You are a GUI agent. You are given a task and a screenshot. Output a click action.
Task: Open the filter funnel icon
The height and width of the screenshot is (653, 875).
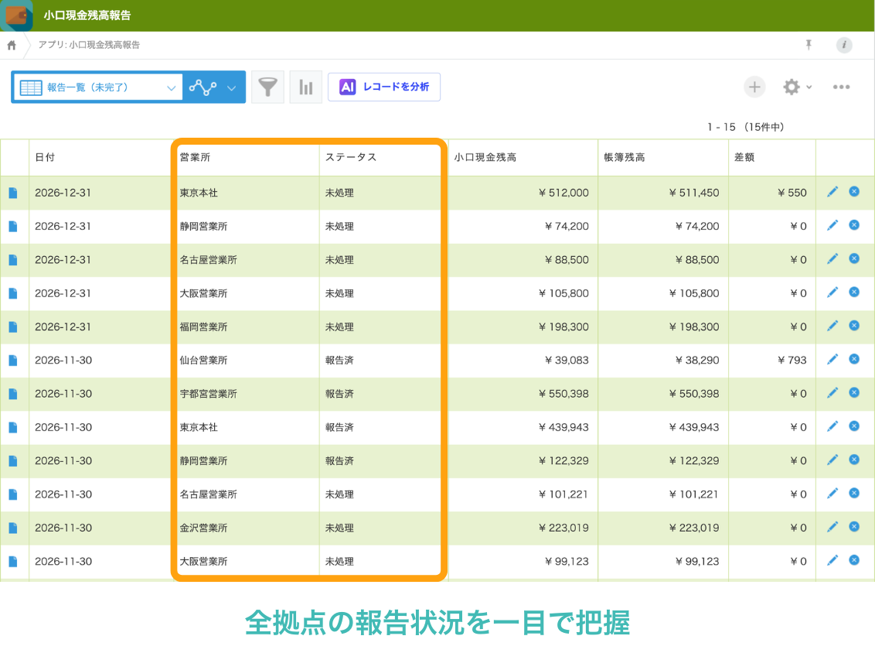pos(268,87)
